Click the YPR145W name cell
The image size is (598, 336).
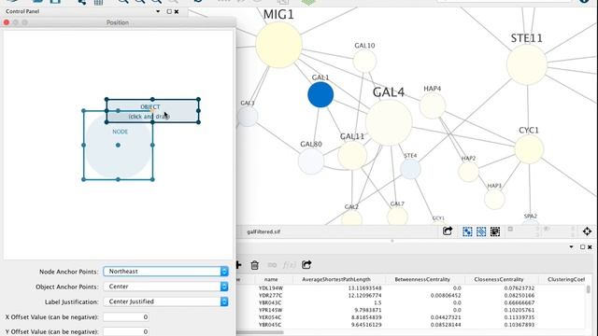click(x=270, y=310)
